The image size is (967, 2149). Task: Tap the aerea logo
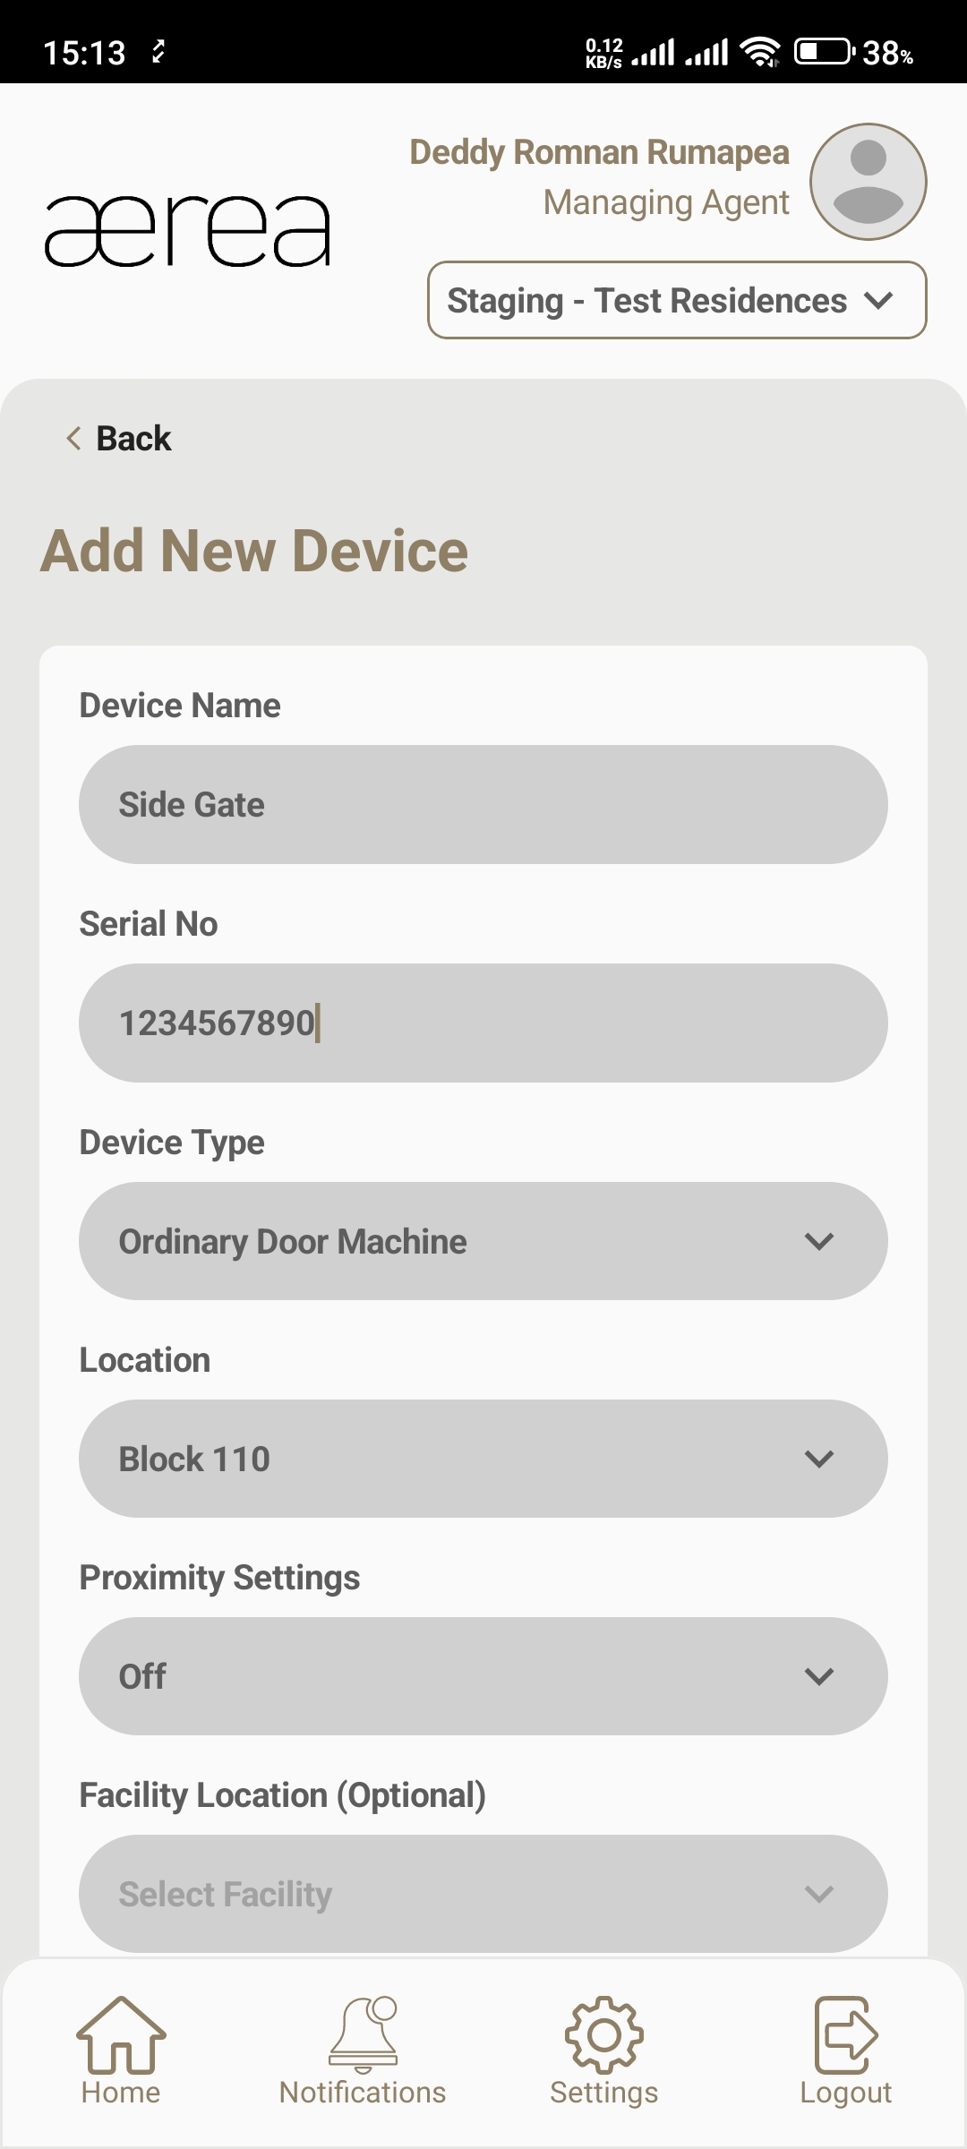pyautogui.click(x=188, y=231)
